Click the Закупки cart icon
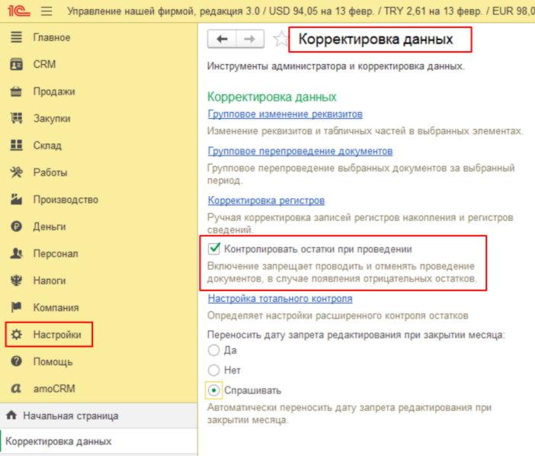The image size is (535, 456). point(15,118)
